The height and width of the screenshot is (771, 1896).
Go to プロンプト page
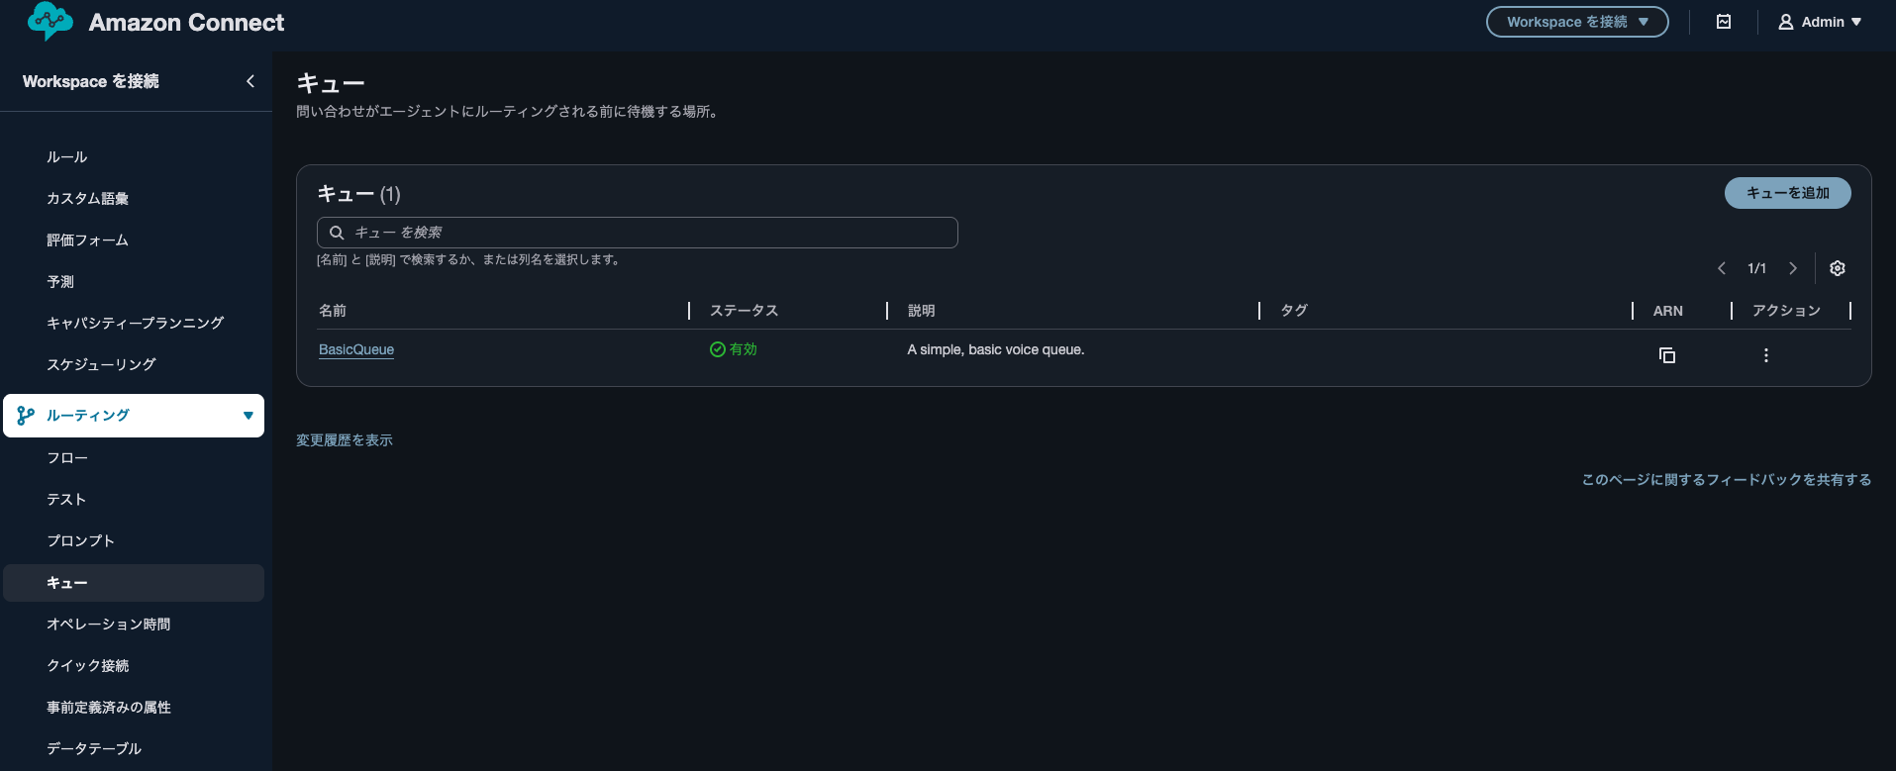tap(81, 541)
